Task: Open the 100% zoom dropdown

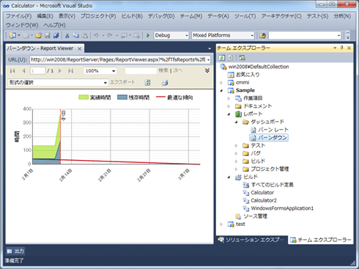Action: tap(114, 71)
